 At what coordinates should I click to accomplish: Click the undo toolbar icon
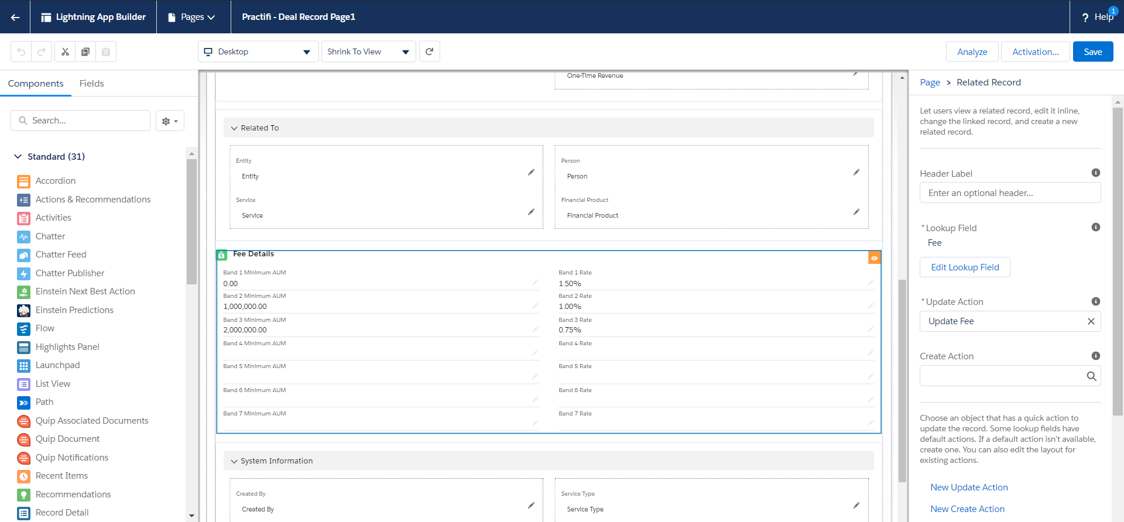[21, 51]
